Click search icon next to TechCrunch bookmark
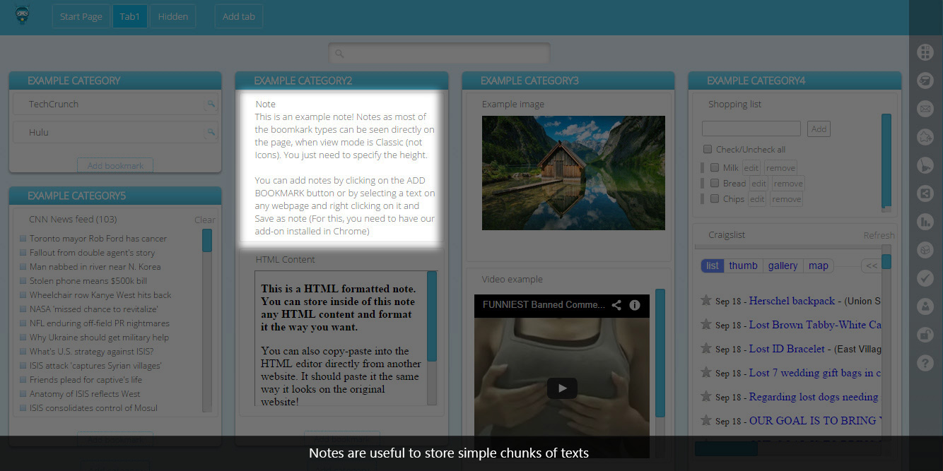The image size is (943, 471). tap(211, 105)
